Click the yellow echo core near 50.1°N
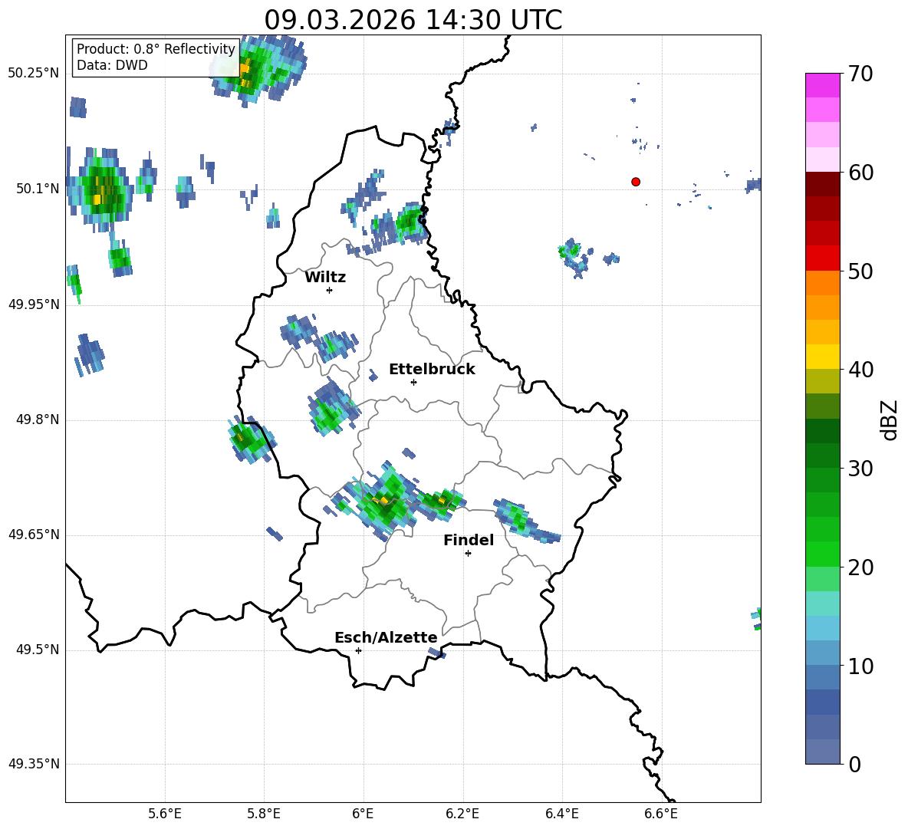908x829 pixels. pos(97,199)
